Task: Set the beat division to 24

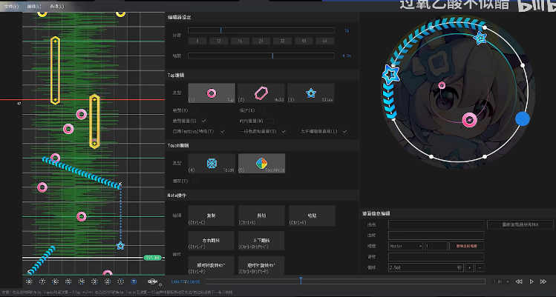Action: [261, 41]
